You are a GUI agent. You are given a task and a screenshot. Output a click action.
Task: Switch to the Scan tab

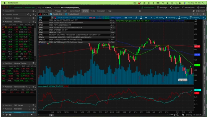[x=65, y=11]
